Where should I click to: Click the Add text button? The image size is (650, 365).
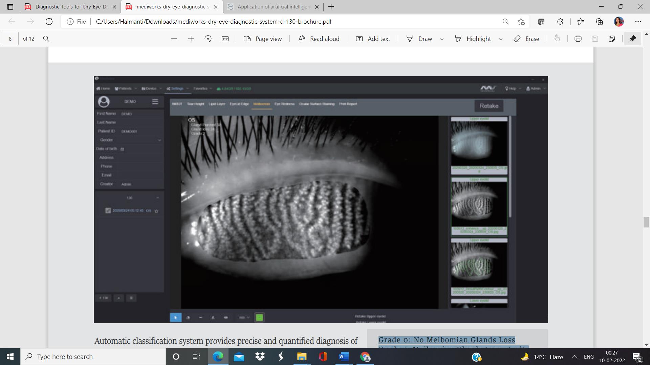pos(373,39)
